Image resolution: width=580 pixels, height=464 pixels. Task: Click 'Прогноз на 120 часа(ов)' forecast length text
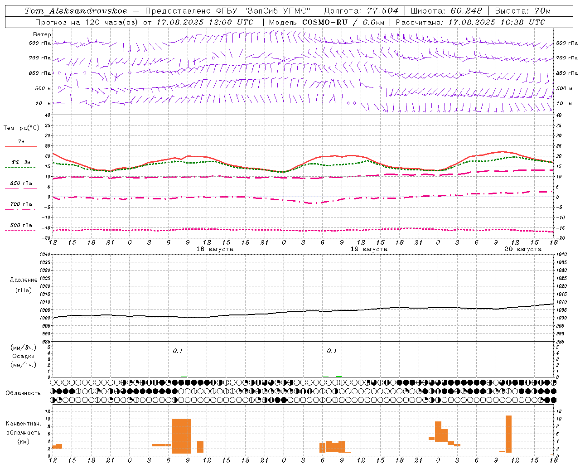click(x=87, y=22)
